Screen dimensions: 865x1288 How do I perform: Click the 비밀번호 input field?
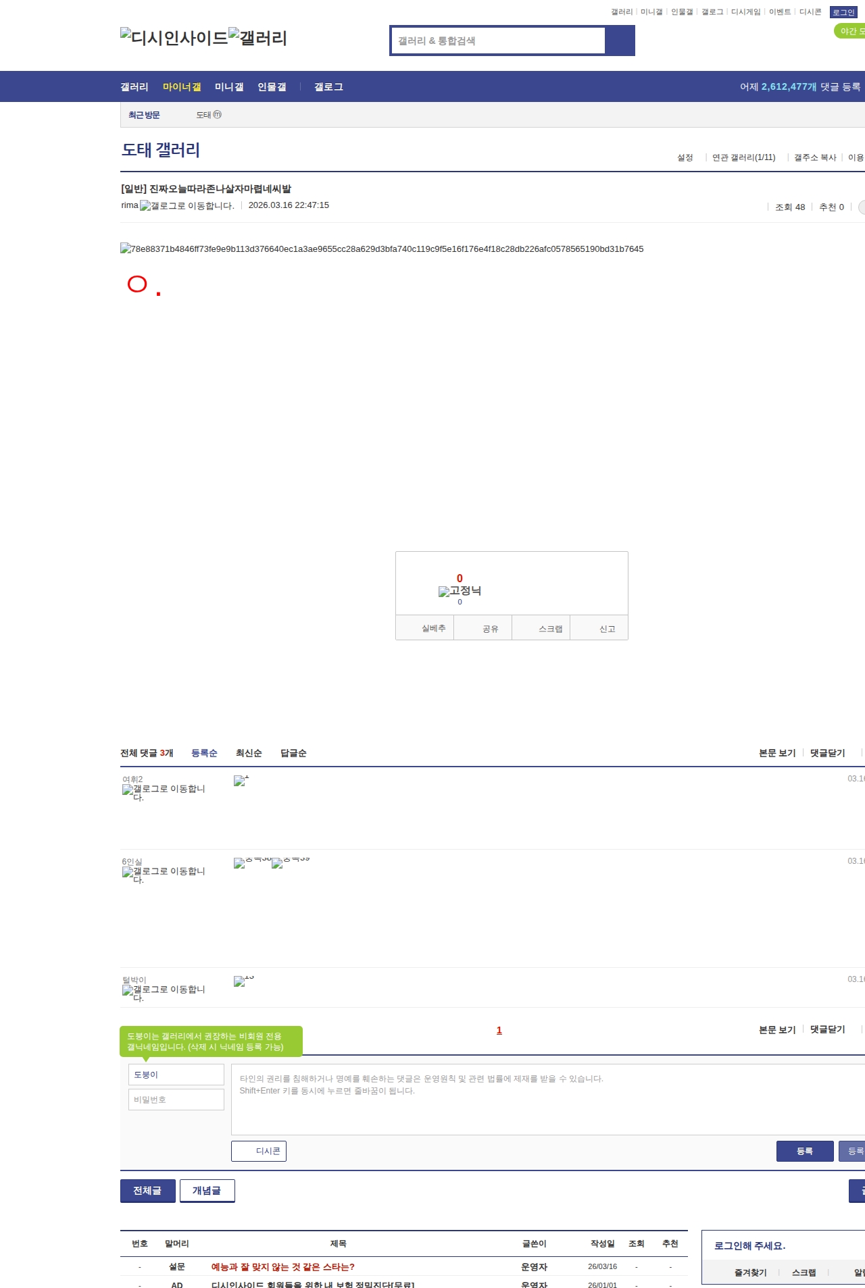pyautogui.click(x=176, y=1100)
